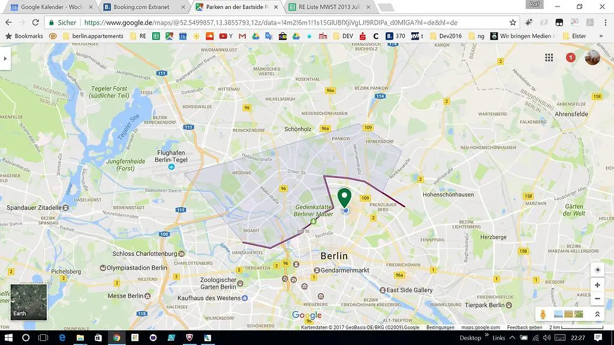
Task: Open the Sparkasse red S bookmark
Action: [x=363, y=36]
